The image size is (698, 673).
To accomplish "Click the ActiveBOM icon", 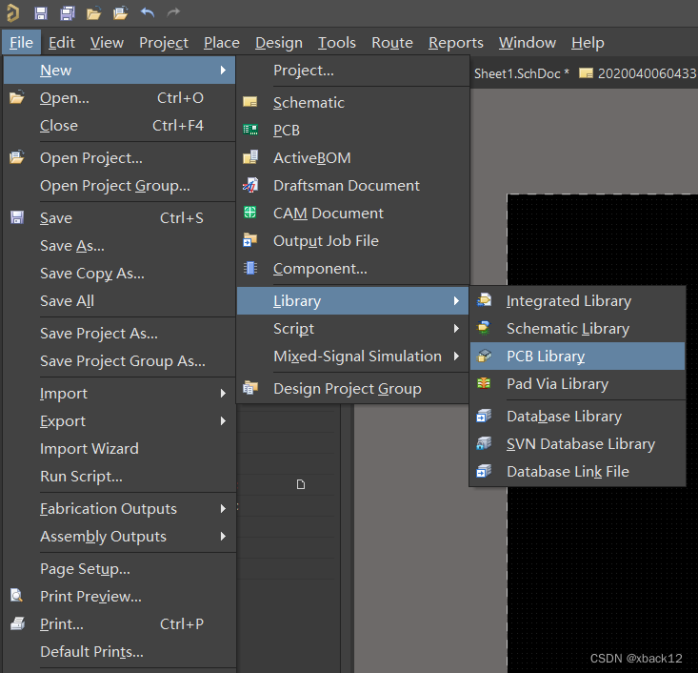I will click(x=250, y=157).
